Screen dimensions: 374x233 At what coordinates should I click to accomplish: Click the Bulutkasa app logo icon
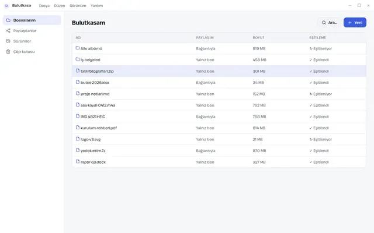coord(6,5)
